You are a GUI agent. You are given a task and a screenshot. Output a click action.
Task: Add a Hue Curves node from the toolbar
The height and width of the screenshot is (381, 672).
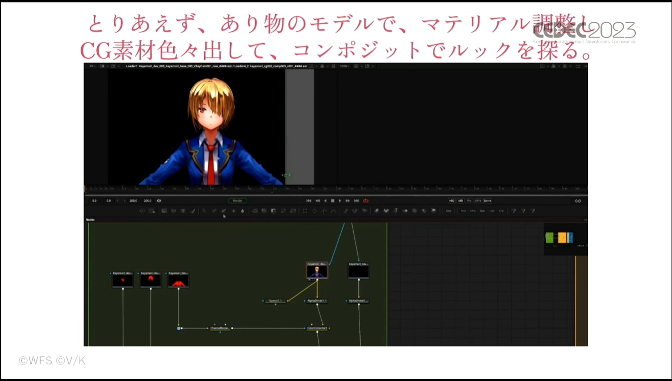coord(224,211)
